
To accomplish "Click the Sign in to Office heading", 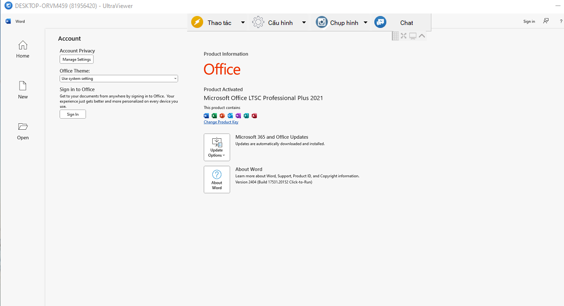I will (x=77, y=89).
